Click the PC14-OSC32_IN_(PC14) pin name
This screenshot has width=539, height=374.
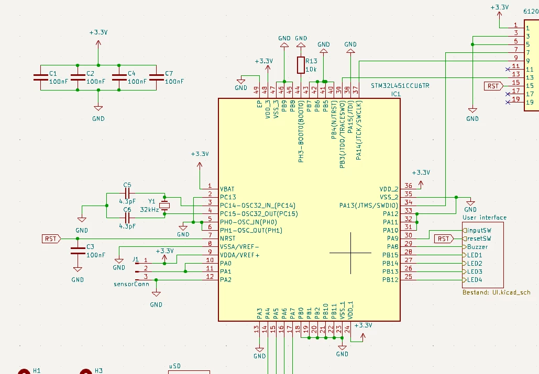[x=258, y=206]
